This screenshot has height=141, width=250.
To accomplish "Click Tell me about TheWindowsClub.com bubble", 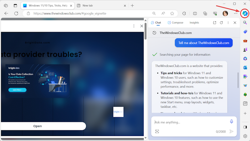I will click(x=204, y=43).
